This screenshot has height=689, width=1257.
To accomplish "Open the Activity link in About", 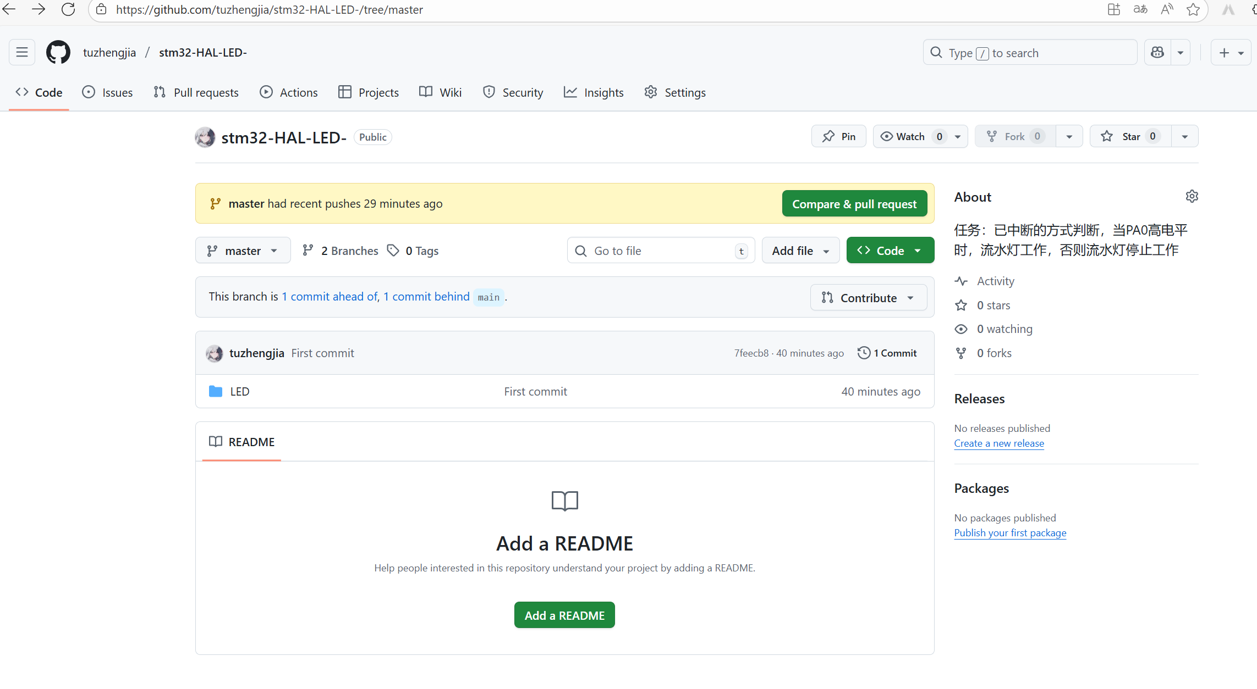I will click(995, 281).
